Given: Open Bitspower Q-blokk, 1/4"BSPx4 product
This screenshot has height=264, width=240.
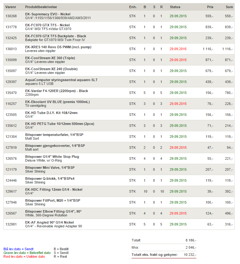Looking at the screenshot, I should click(x=50, y=179).
